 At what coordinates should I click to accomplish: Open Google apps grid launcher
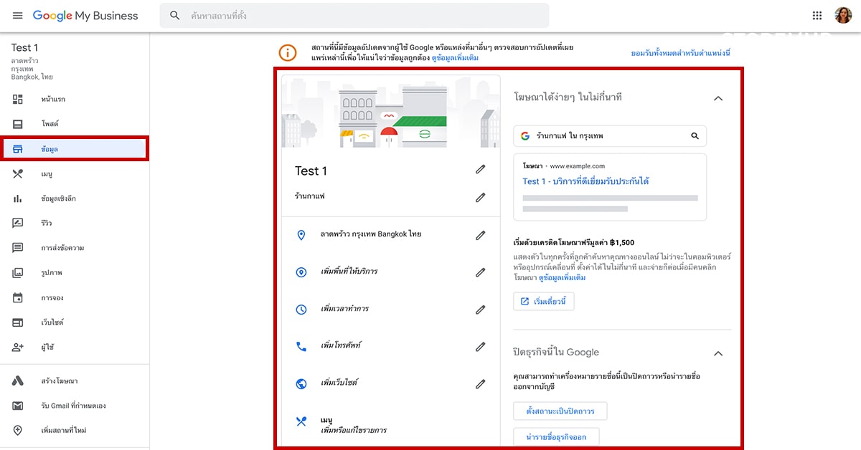pos(817,15)
